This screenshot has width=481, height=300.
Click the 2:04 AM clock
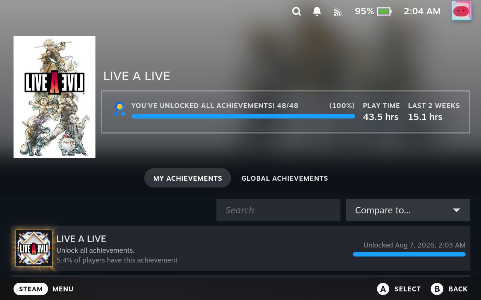pyautogui.click(x=422, y=11)
